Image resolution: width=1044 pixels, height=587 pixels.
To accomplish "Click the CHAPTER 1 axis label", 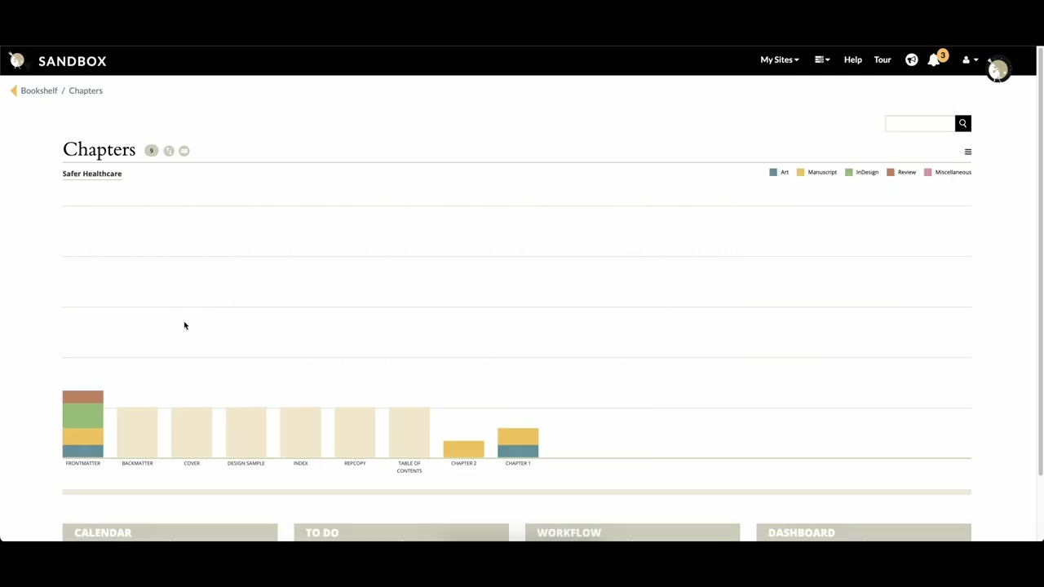I will tap(518, 463).
